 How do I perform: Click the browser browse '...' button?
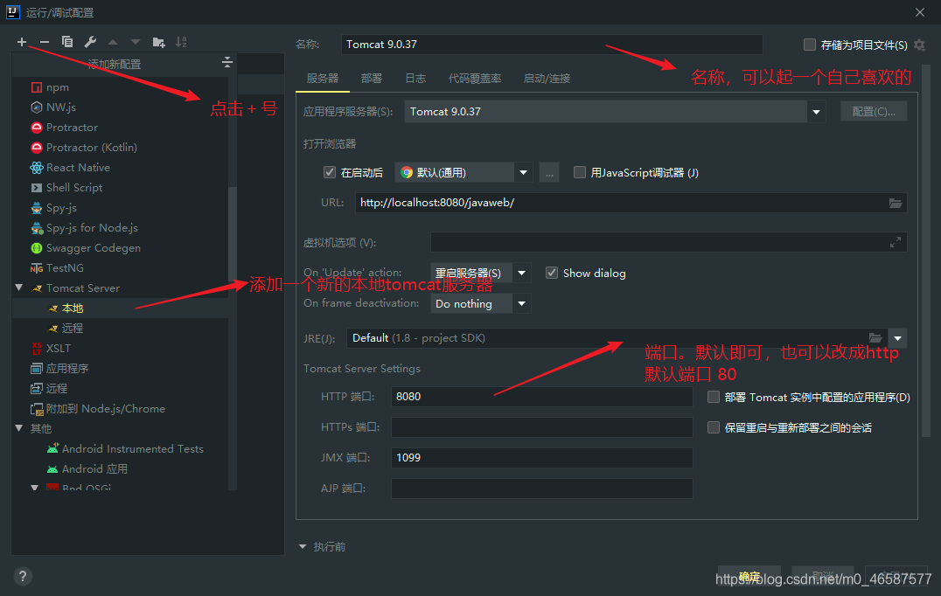coord(549,173)
